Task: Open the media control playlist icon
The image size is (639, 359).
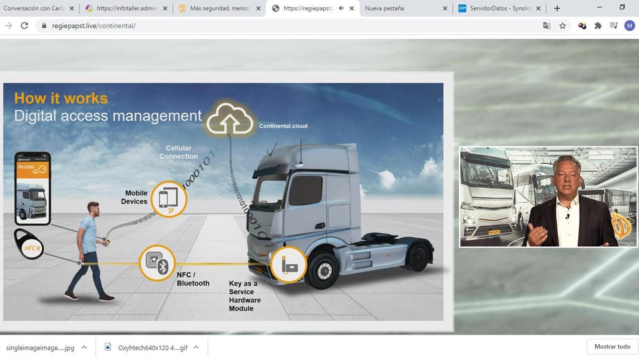Action: coord(614,26)
